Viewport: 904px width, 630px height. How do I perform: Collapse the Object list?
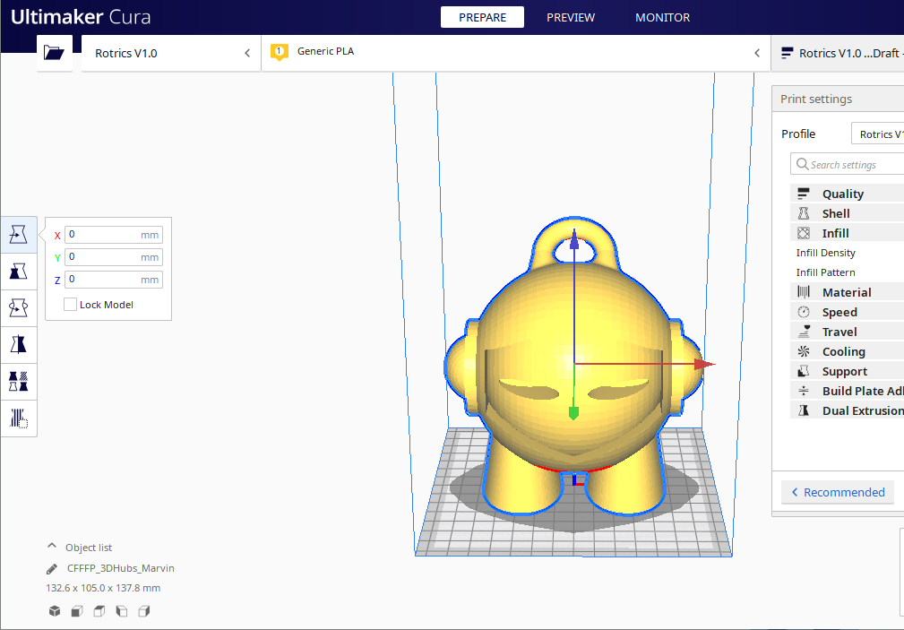52,546
